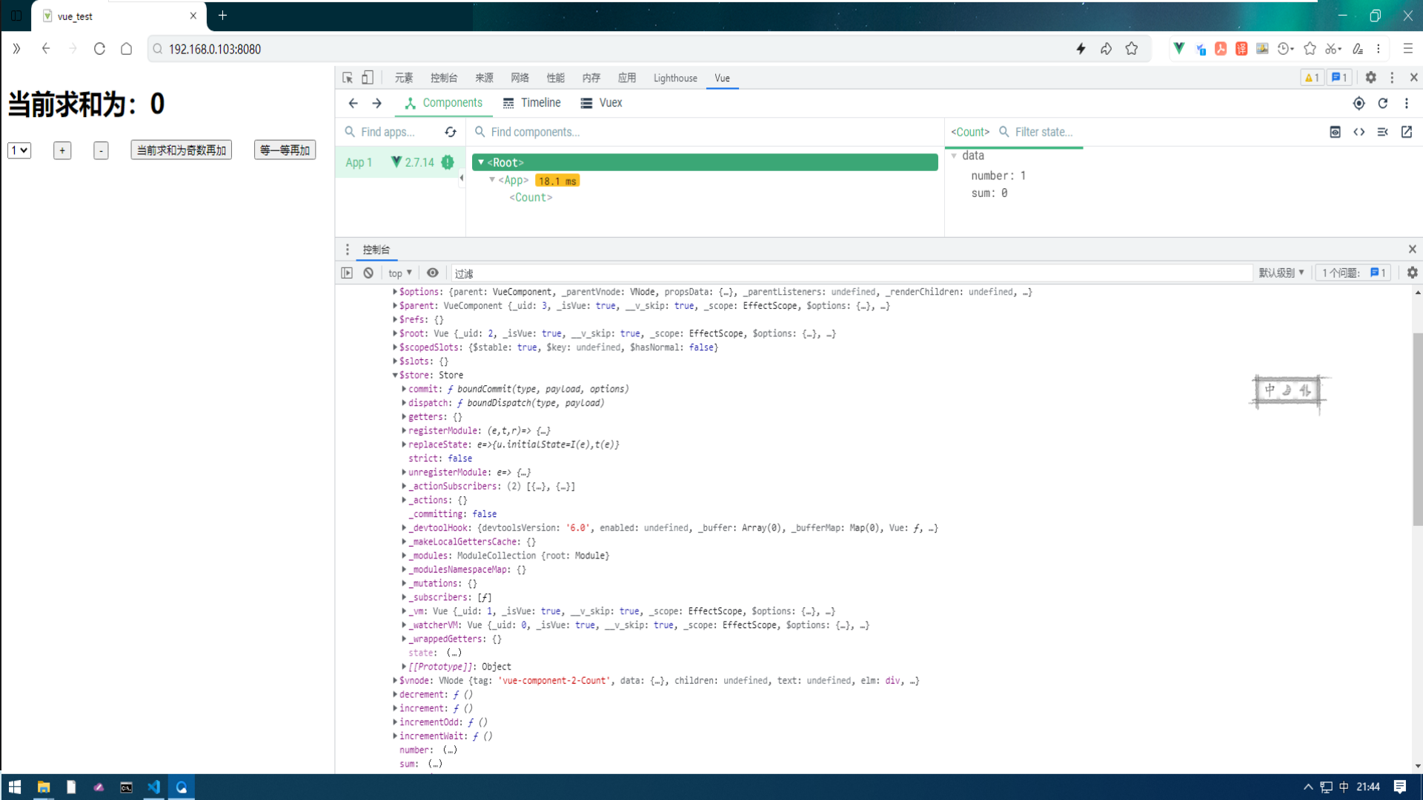Click 当前求和为奇数再加 button
The width and height of the screenshot is (1423, 800).
182,150
